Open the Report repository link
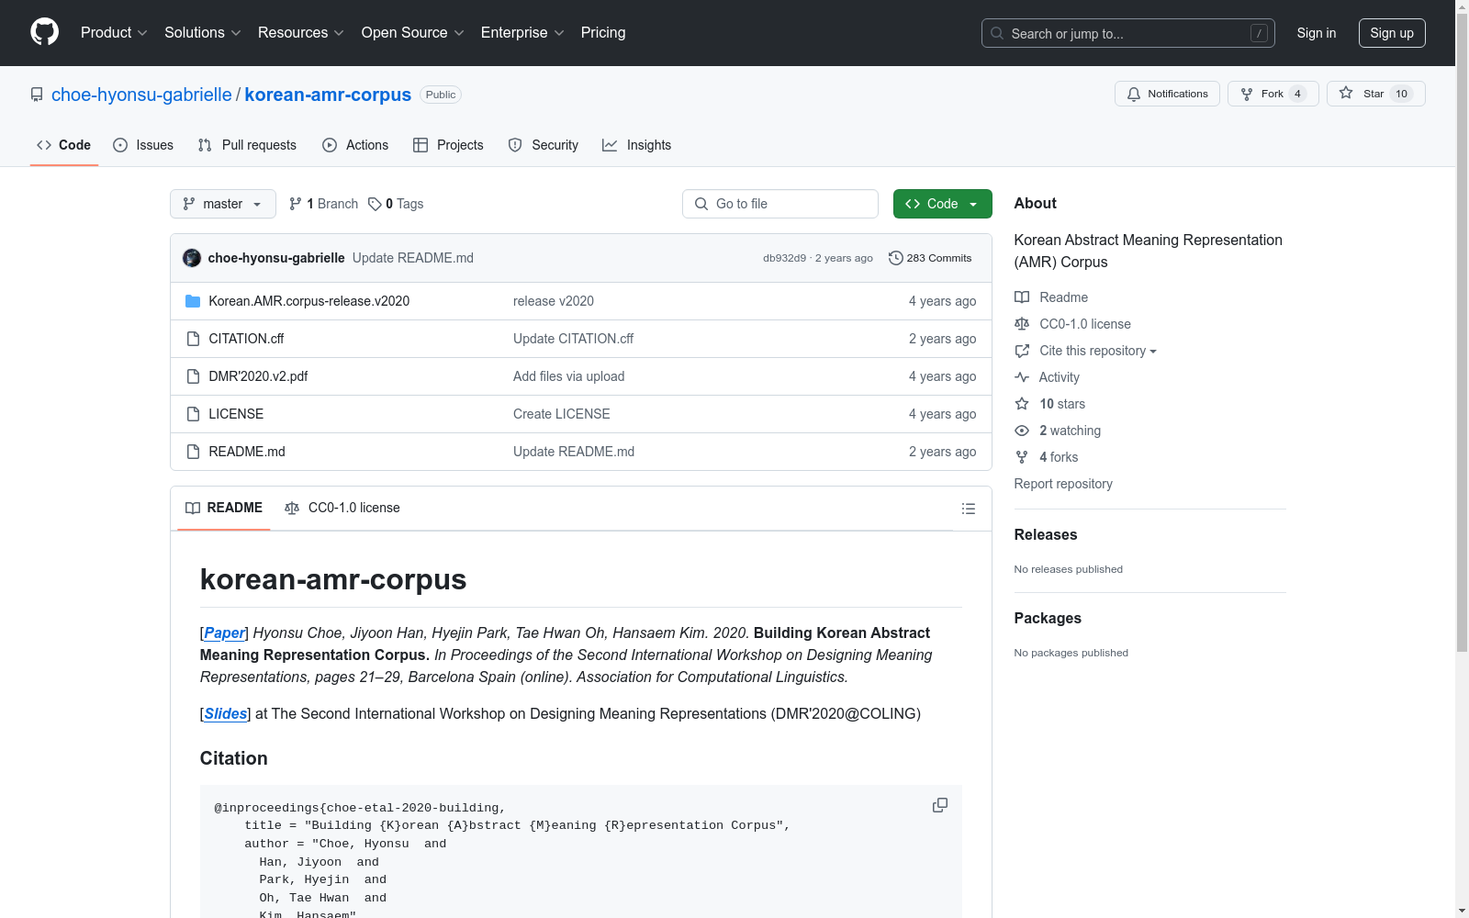 1063,484
